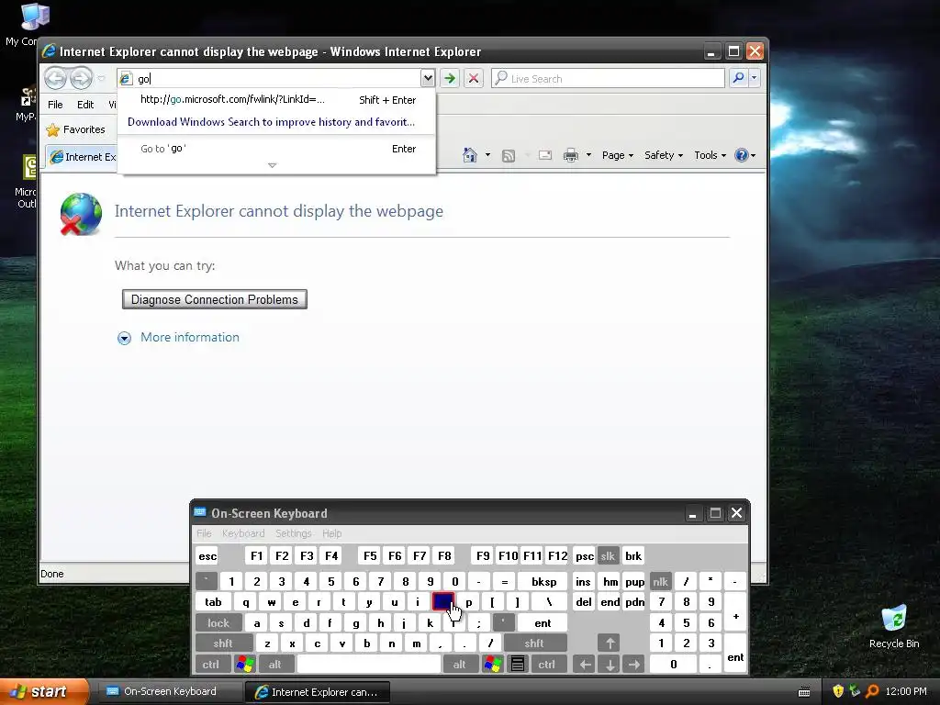This screenshot has width=940, height=705.
Task: Click the RSS Feeds icon
Action: click(x=509, y=156)
